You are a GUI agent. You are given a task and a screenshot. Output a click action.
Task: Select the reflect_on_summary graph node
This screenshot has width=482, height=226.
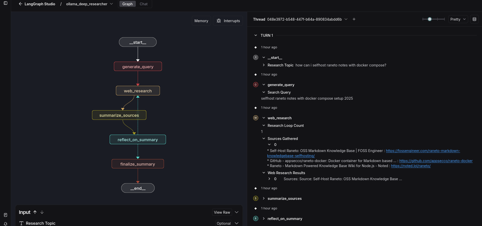click(x=138, y=139)
